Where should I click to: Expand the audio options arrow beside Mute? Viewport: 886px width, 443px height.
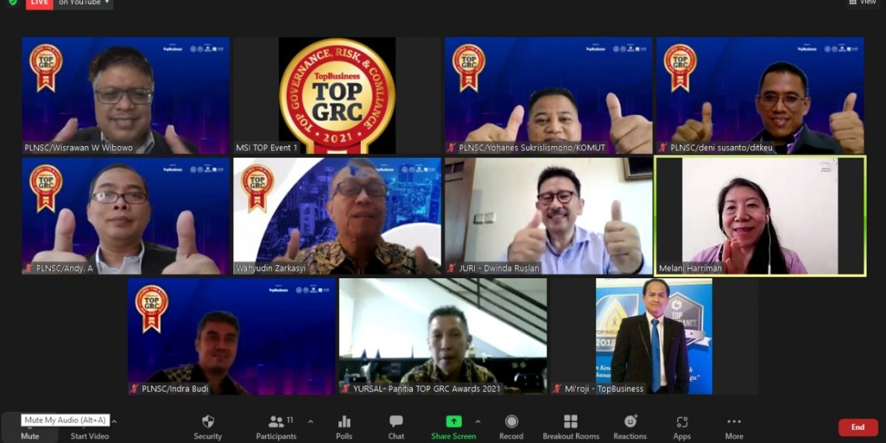(114, 421)
